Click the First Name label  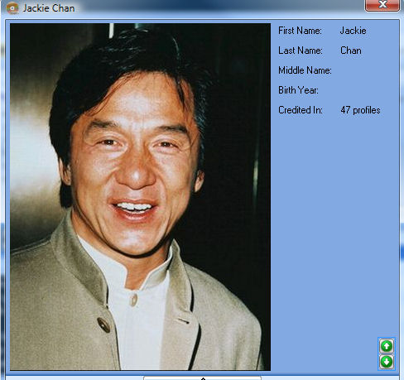[x=300, y=31]
